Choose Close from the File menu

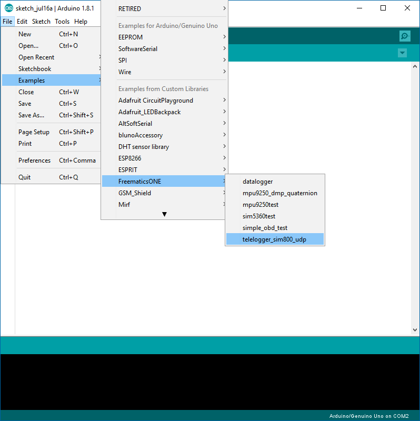pos(51,92)
